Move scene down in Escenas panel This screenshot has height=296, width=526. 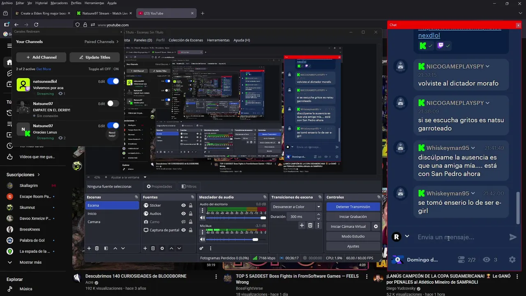click(x=123, y=248)
